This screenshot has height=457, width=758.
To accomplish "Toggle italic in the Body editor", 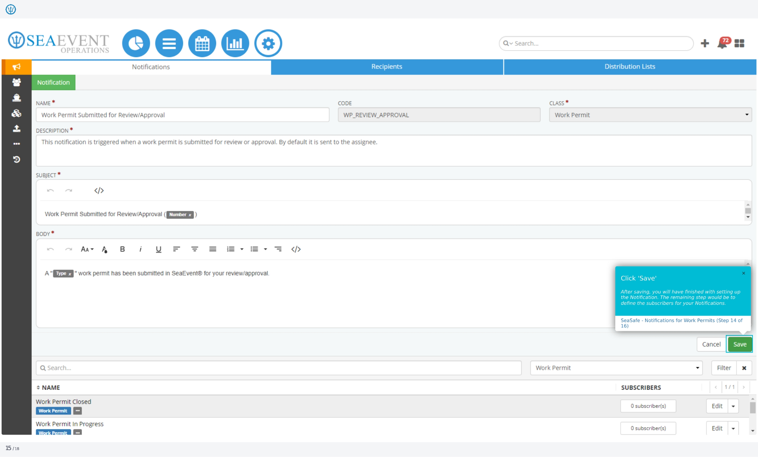I will pos(140,249).
